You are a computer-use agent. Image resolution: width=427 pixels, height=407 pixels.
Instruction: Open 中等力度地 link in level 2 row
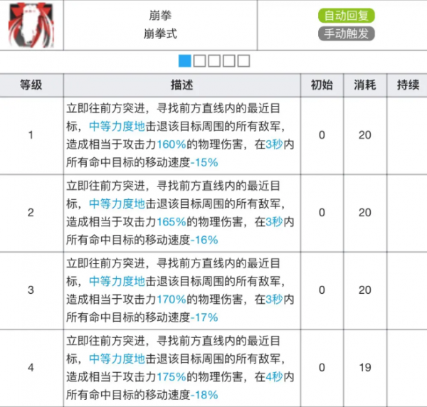tap(117, 203)
